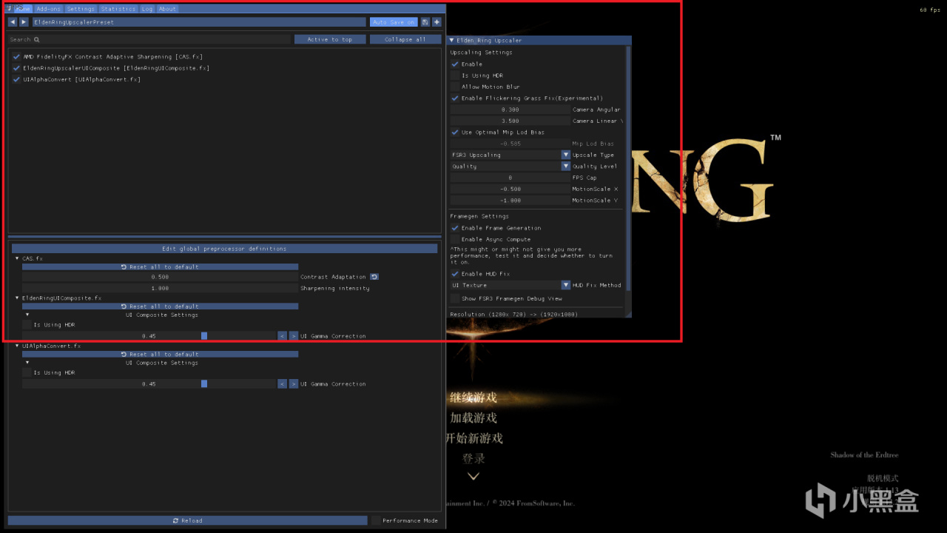Check Is Using HDR under UIAlphaConvert.fx

click(27, 372)
